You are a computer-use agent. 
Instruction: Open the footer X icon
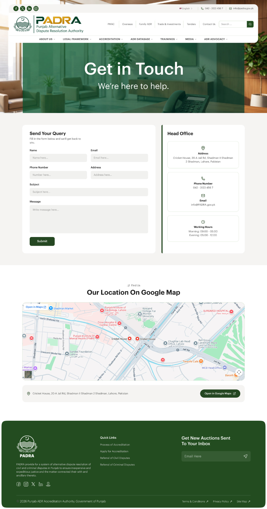[x=33, y=484]
